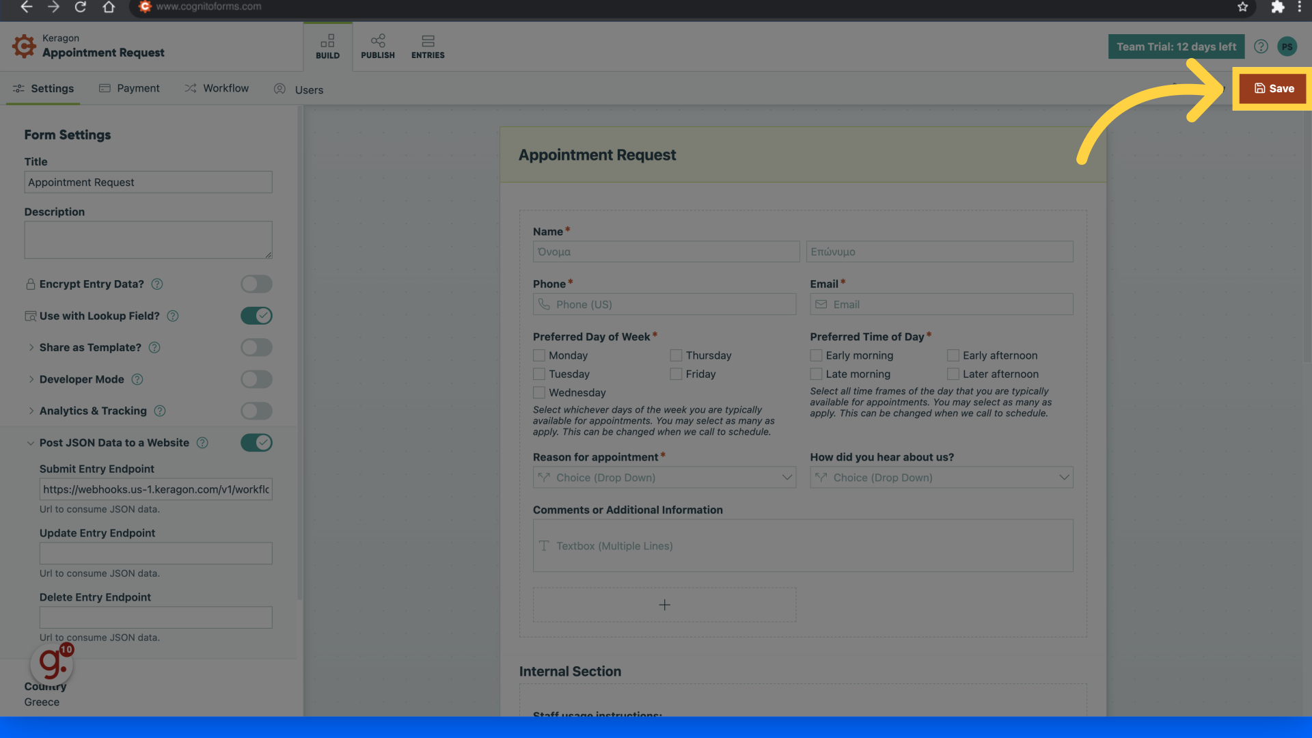Open the Workflow tab
This screenshot has height=738, width=1312.
coord(217,88)
